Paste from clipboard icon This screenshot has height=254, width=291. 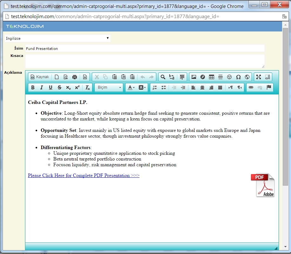click(114, 77)
